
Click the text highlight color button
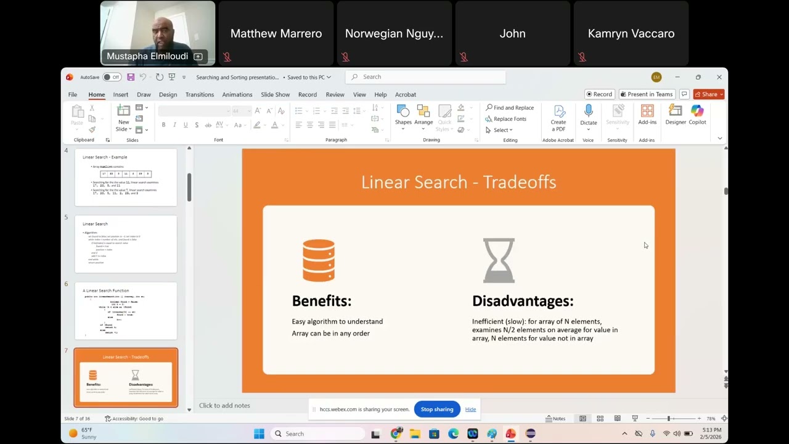257,125
